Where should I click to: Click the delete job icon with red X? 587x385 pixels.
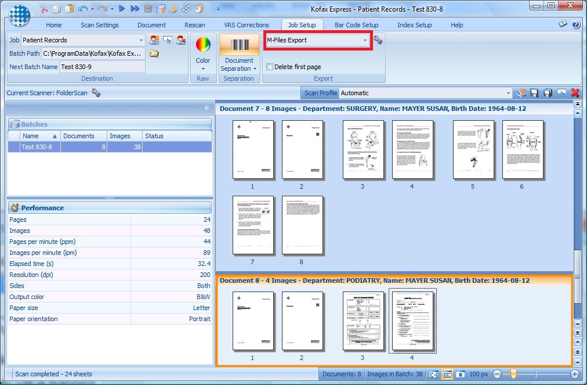pos(181,40)
